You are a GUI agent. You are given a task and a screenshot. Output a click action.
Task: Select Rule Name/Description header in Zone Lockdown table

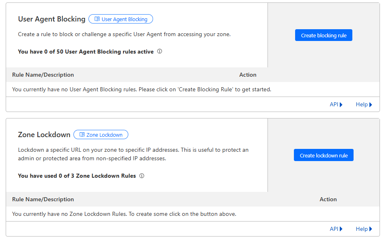(x=43, y=199)
